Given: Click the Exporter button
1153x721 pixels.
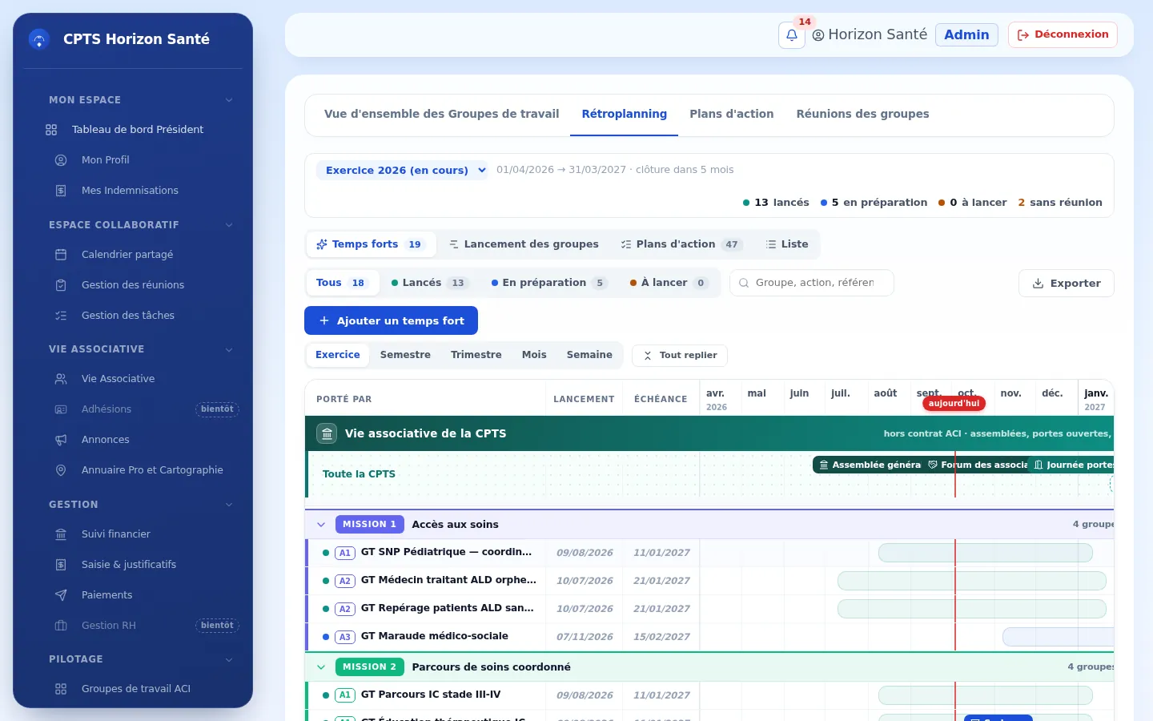Looking at the screenshot, I should click(x=1067, y=284).
